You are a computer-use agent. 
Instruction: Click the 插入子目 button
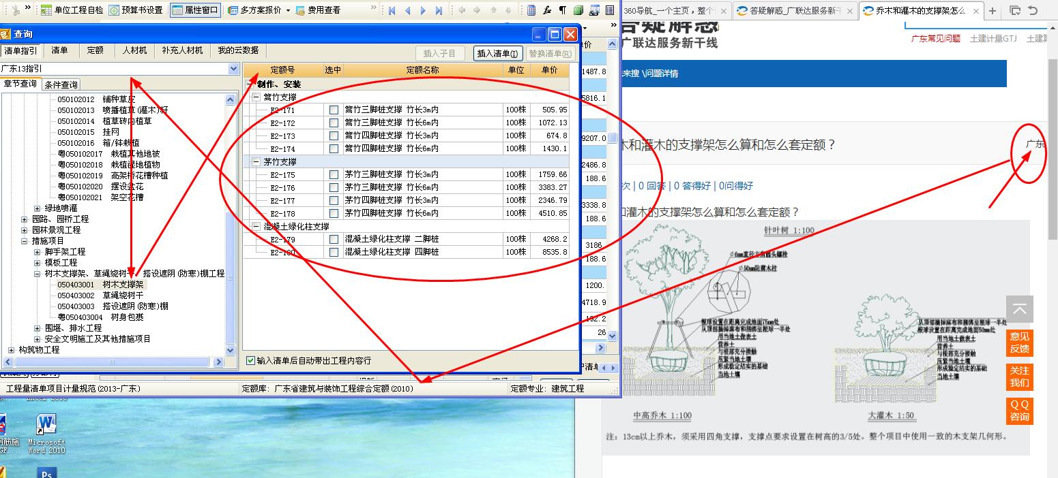click(440, 54)
